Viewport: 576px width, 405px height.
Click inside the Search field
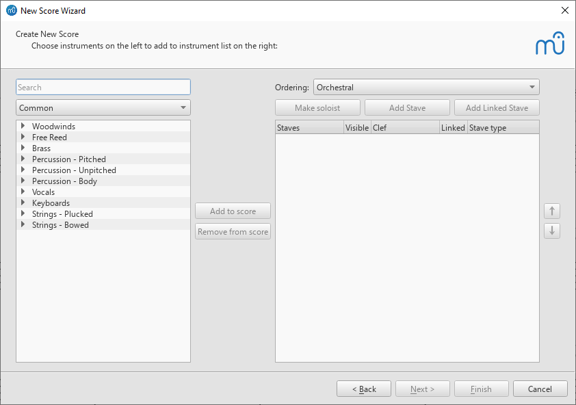click(x=103, y=87)
